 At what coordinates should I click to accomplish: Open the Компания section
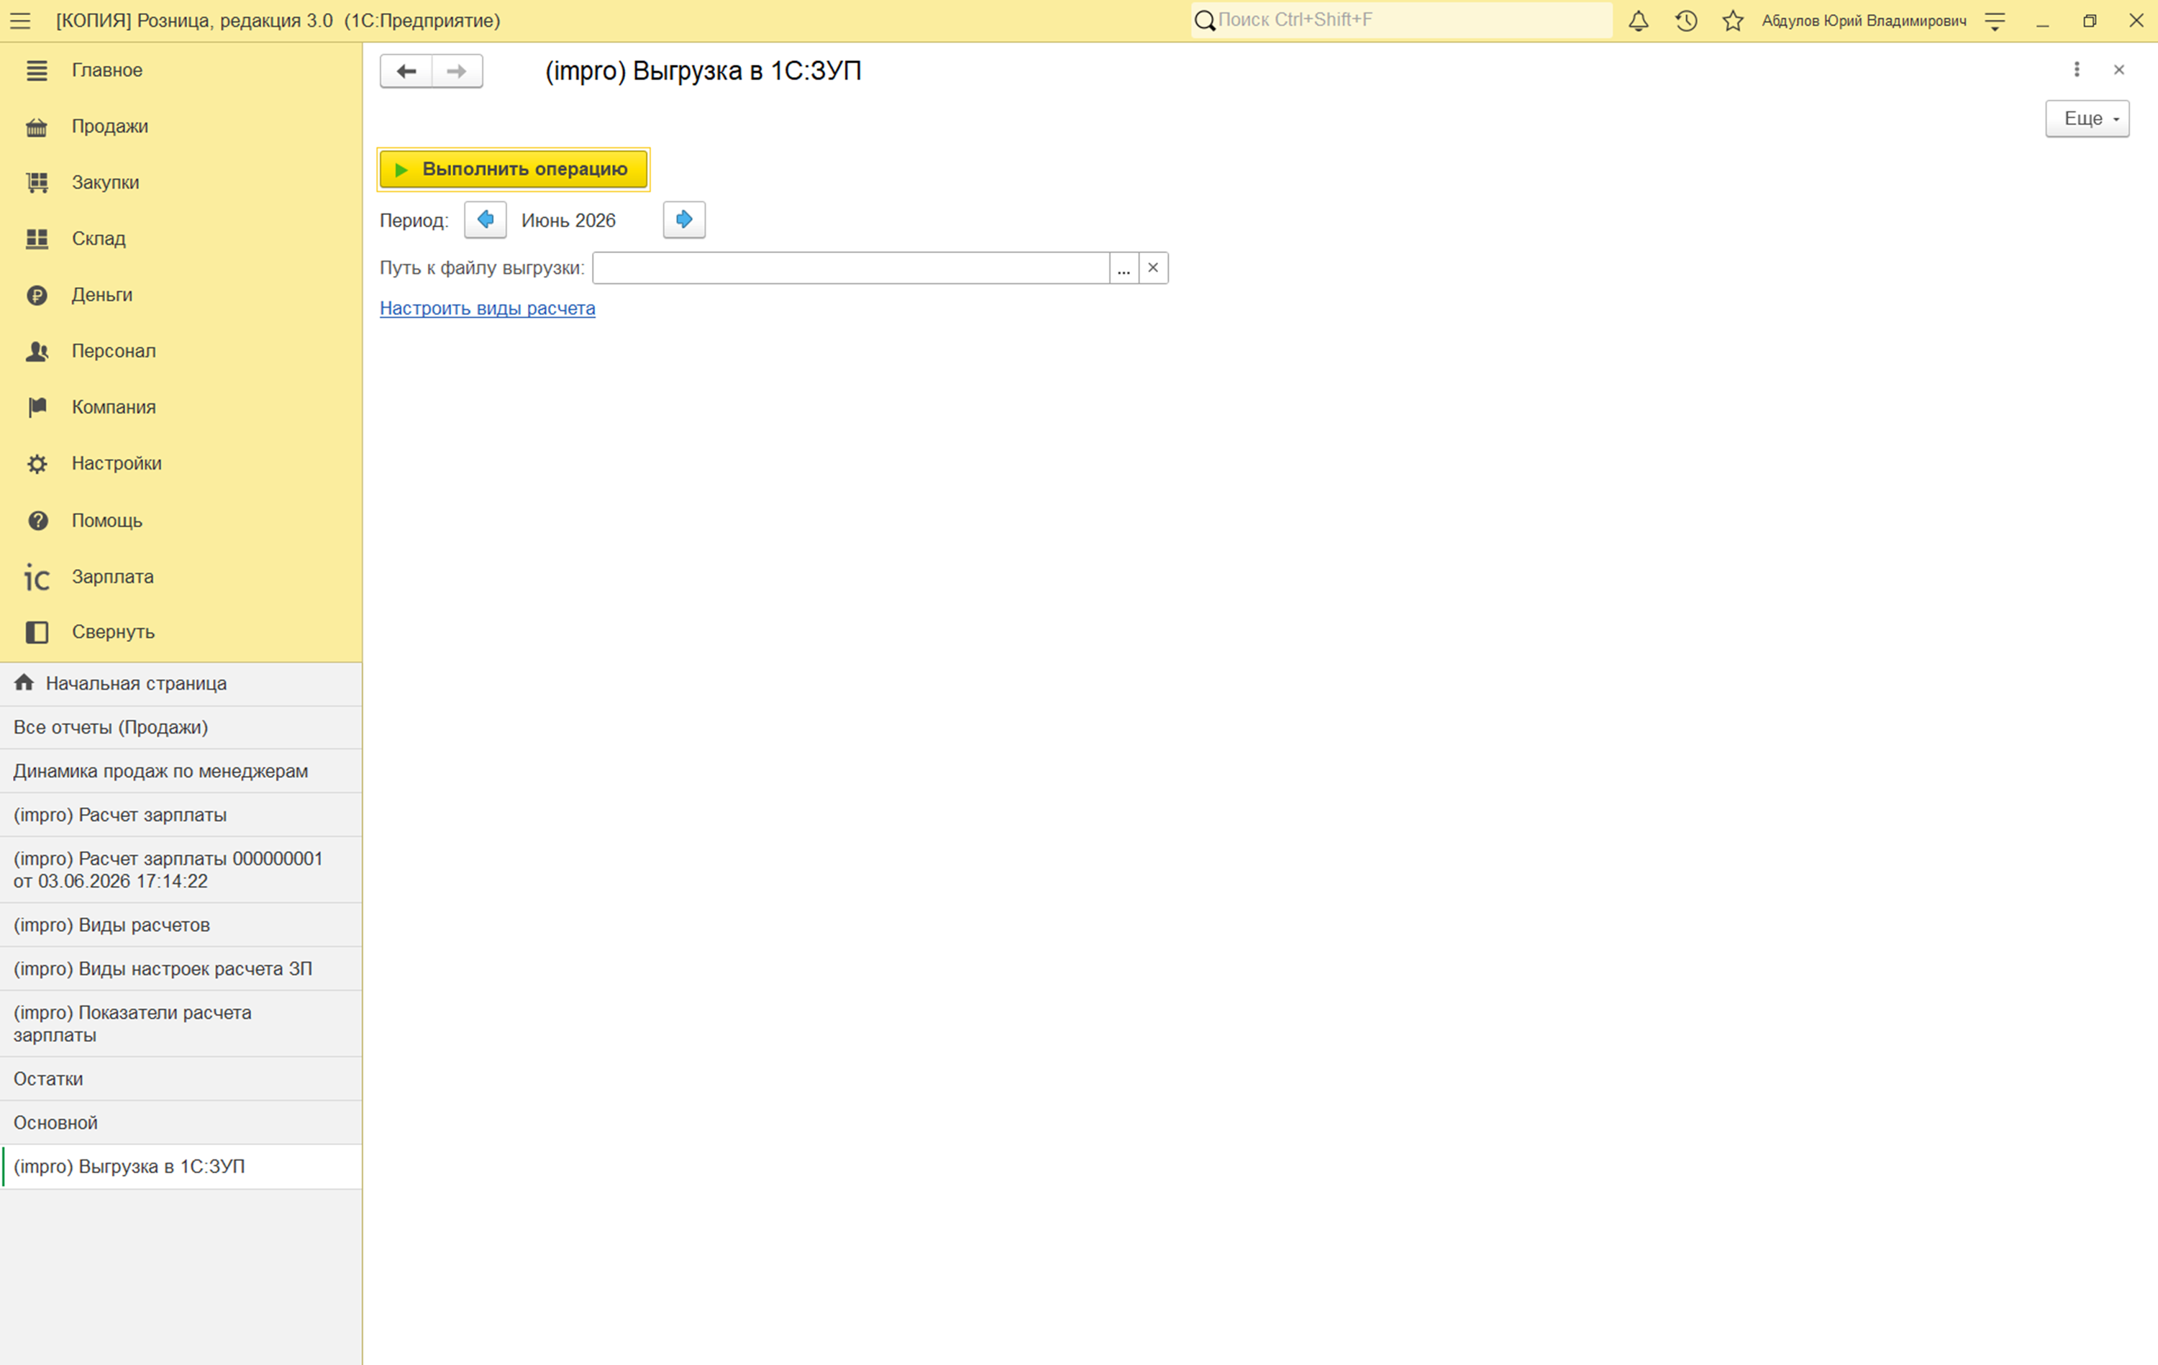(181, 407)
